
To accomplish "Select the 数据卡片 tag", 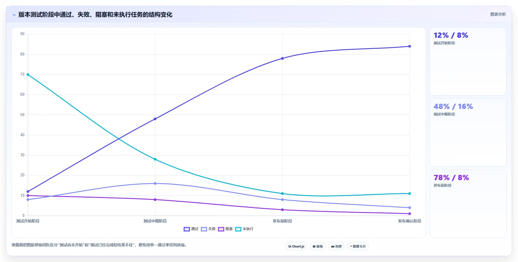I will [x=358, y=246].
